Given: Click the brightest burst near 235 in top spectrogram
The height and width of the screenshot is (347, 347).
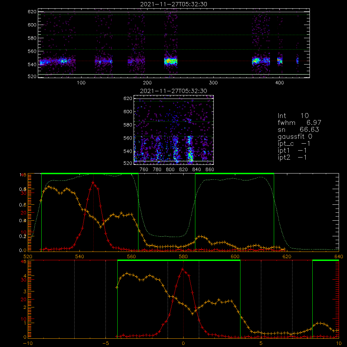Looking at the screenshot, I should click(170, 61).
